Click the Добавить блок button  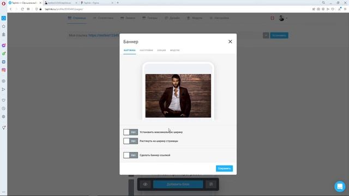[178, 184]
